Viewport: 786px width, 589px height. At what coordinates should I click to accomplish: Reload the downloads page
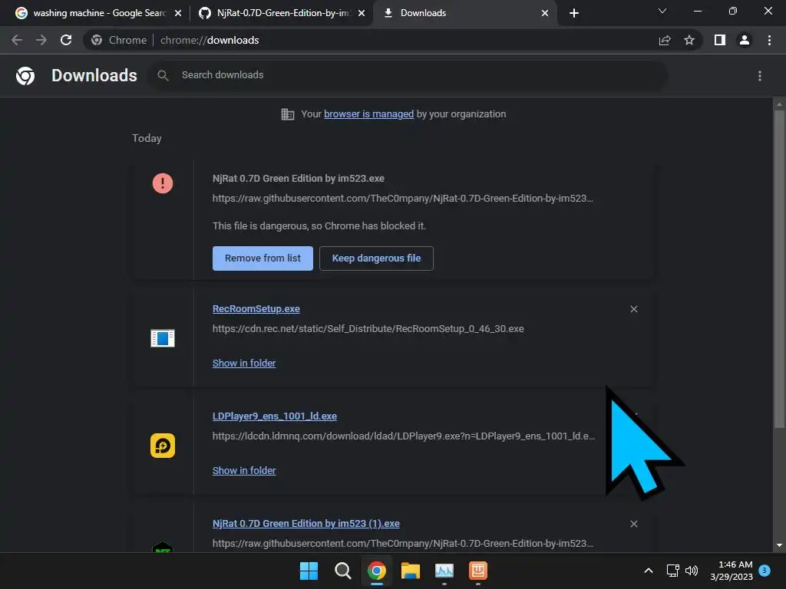pyautogui.click(x=66, y=40)
